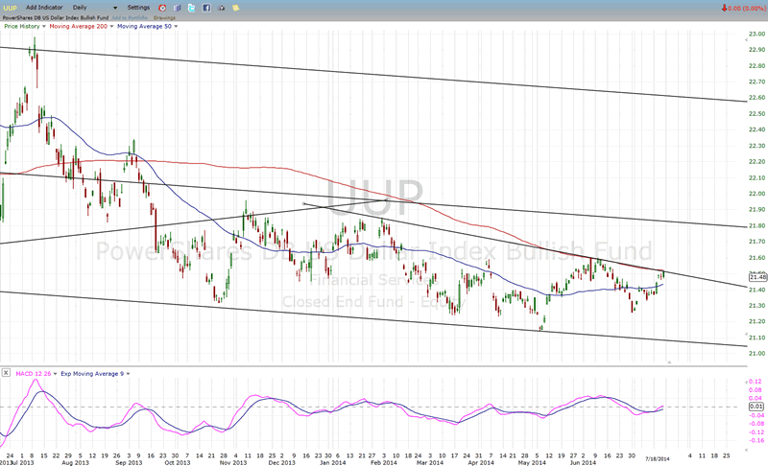Viewport: 768px width, 466px height.
Task: Click the Mar 2014 label on time axis
Action: [x=429, y=462]
